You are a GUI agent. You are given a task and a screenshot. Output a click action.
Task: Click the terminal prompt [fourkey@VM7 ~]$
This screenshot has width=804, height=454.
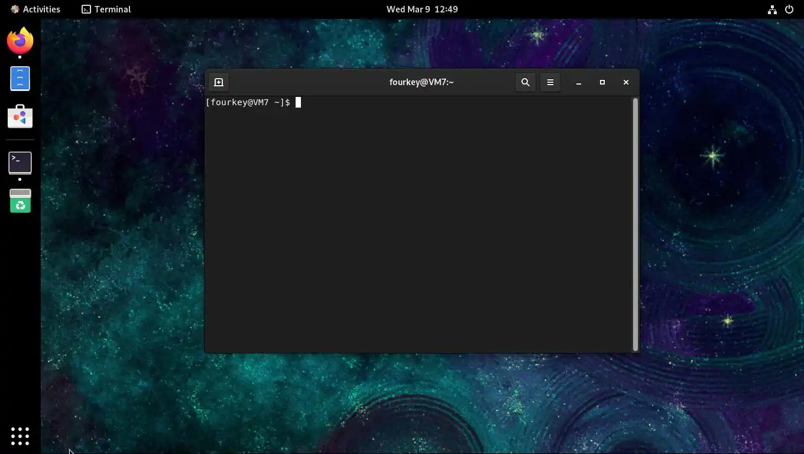248,102
